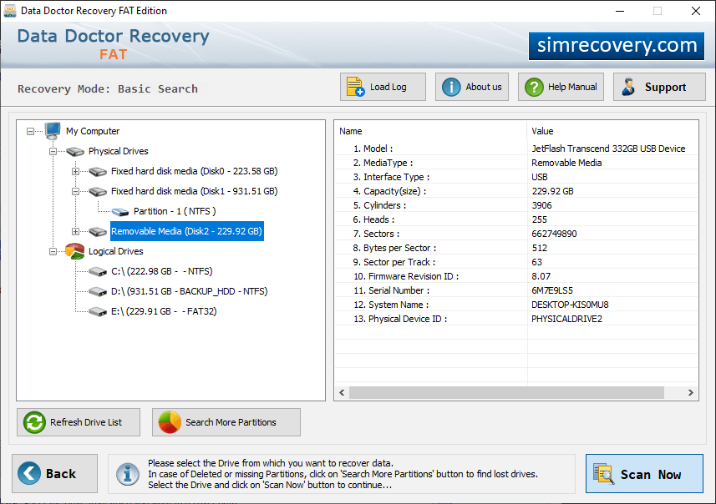Select logical drive D:\ BACKUP_HDD
Image resolution: width=716 pixels, height=504 pixels.
(189, 291)
